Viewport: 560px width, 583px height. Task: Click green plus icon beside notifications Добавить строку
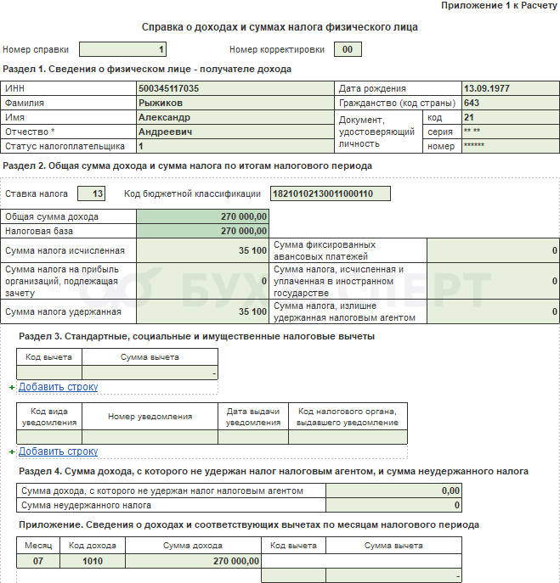[x=12, y=451]
